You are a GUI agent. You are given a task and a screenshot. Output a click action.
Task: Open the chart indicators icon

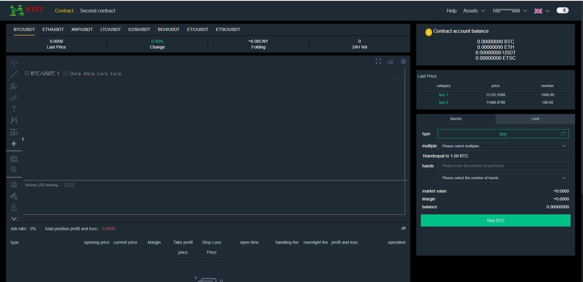point(390,62)
